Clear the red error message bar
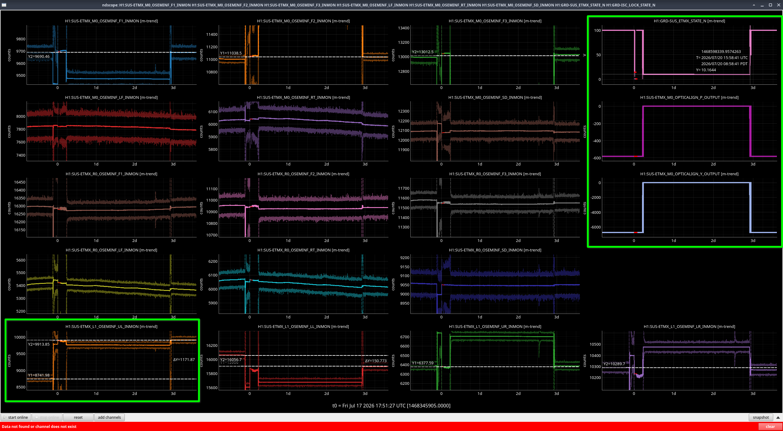The width and height of the screenshot is (783, 431). 770,426
